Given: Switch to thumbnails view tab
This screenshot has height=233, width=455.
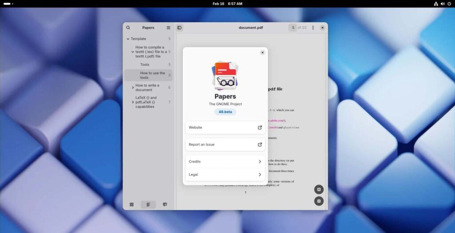Looking at the screenshot, I should tap(132, 205).
